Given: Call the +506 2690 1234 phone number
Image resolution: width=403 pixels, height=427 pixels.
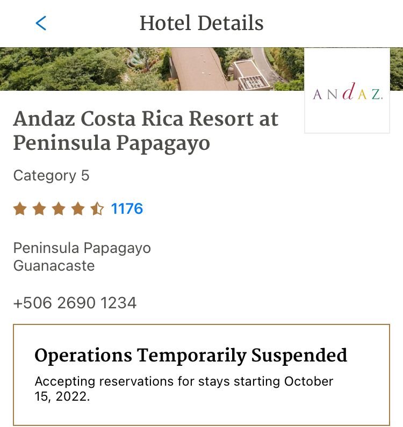Looking at the screenshot, I should point(75,303).
